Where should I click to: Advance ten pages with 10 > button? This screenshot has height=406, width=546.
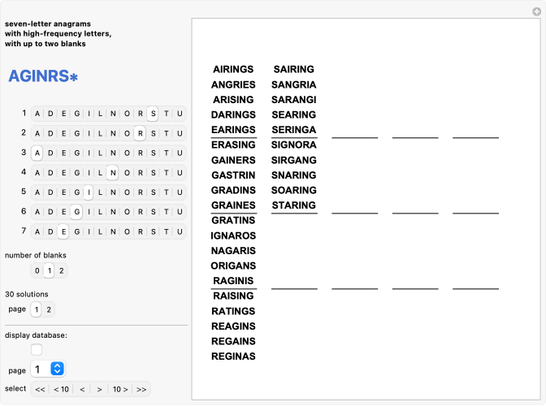120,389
